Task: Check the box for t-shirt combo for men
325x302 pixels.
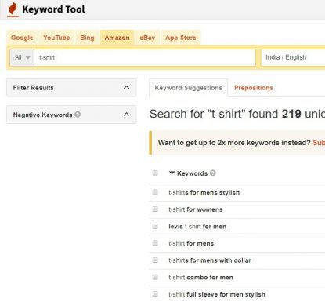Action: (x=155, y=277)
